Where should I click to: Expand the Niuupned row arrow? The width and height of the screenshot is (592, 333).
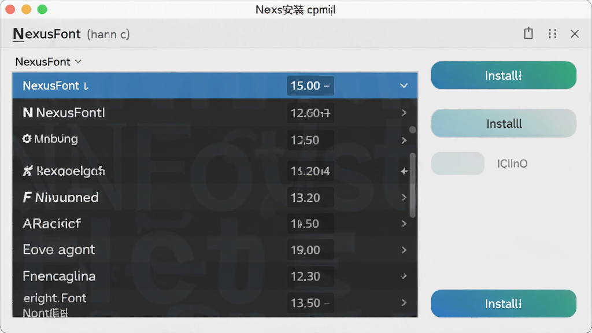[404, 198]
